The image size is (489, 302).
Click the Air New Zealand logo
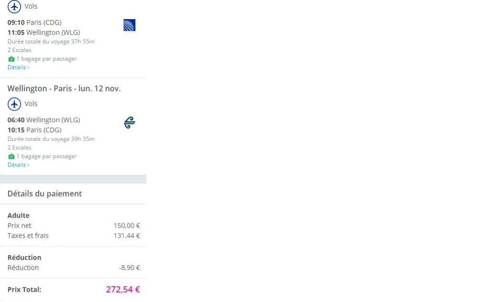129,123
